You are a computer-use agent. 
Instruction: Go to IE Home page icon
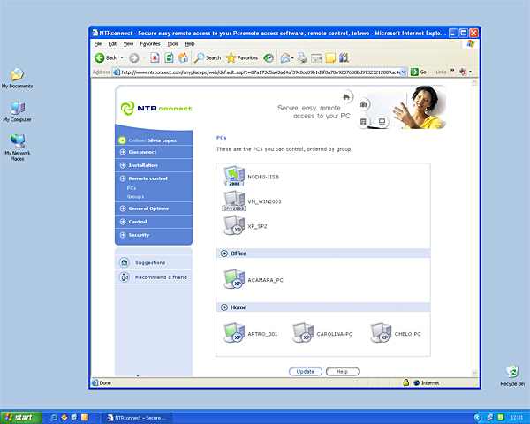click(x=183, y=57)
